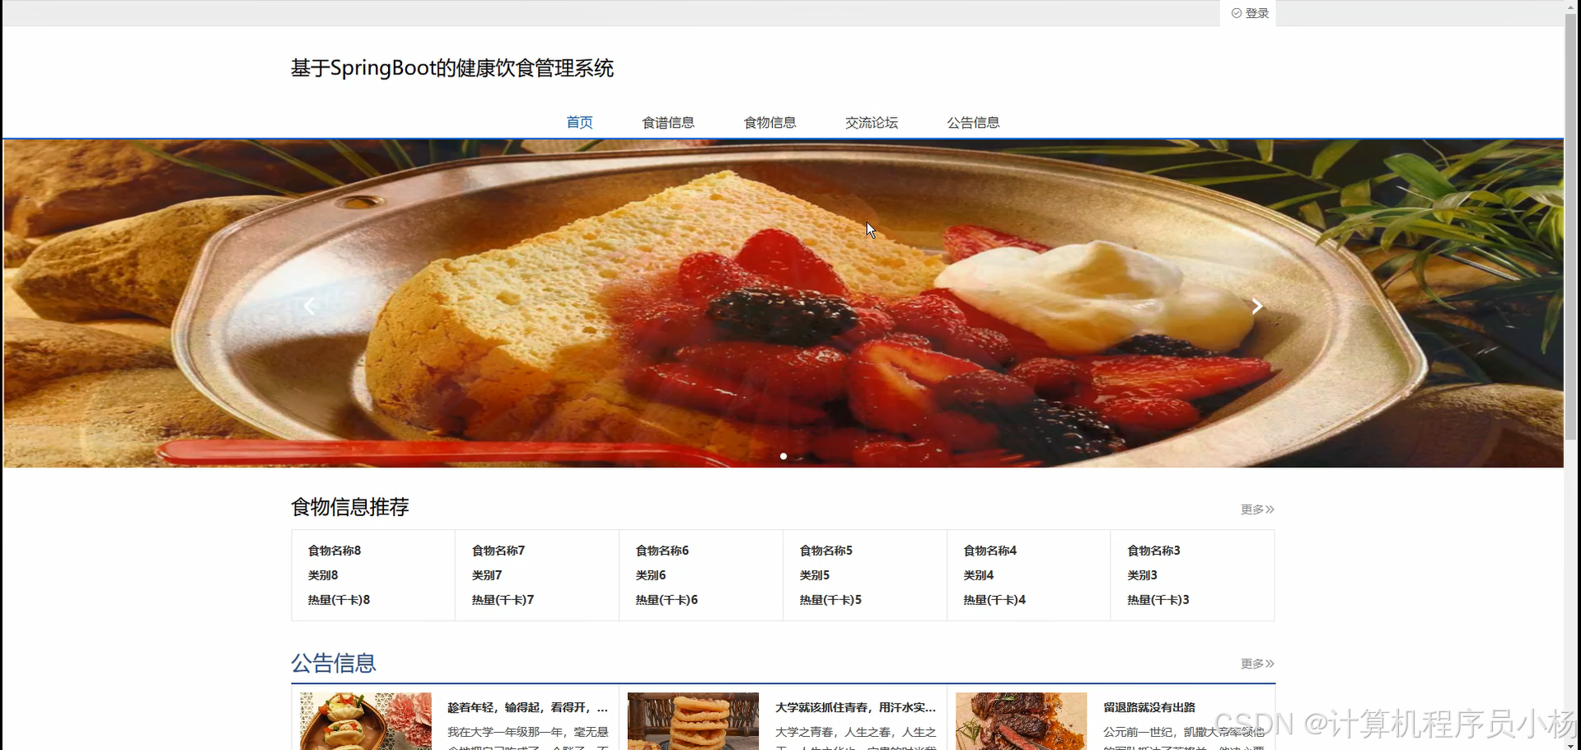Open announcement titled 大学就该抓住青春

tap(855, 707)
